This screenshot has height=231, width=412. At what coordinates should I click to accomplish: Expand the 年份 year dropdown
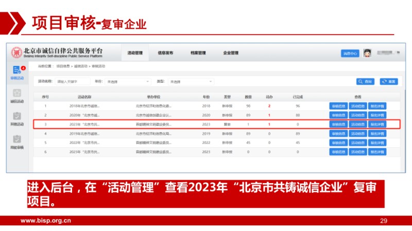(x=128, y=81)
